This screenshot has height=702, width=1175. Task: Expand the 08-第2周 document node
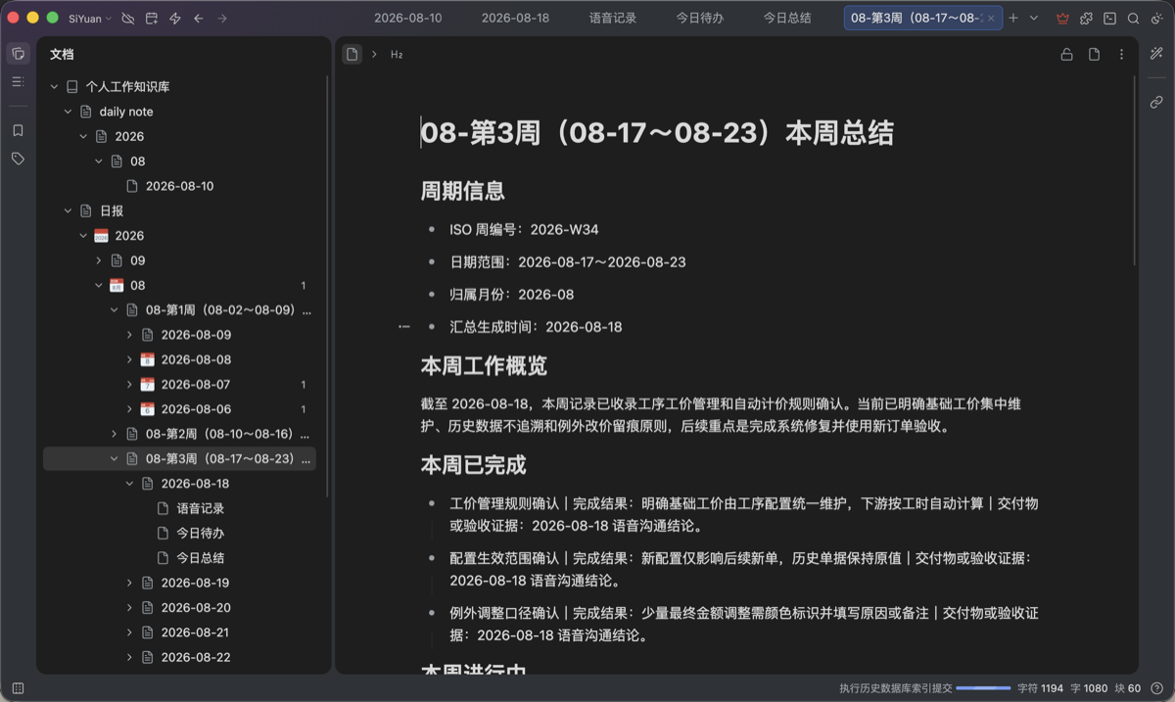pos(115,434)
